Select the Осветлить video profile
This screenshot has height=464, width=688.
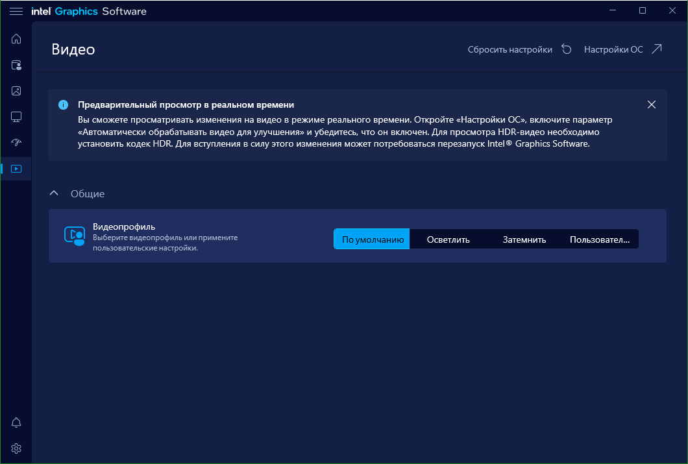click(448, 239)
